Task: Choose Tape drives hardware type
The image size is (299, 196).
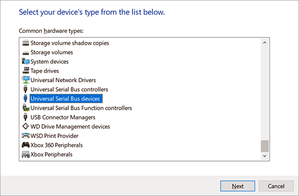Action: (x=45, y=71)
